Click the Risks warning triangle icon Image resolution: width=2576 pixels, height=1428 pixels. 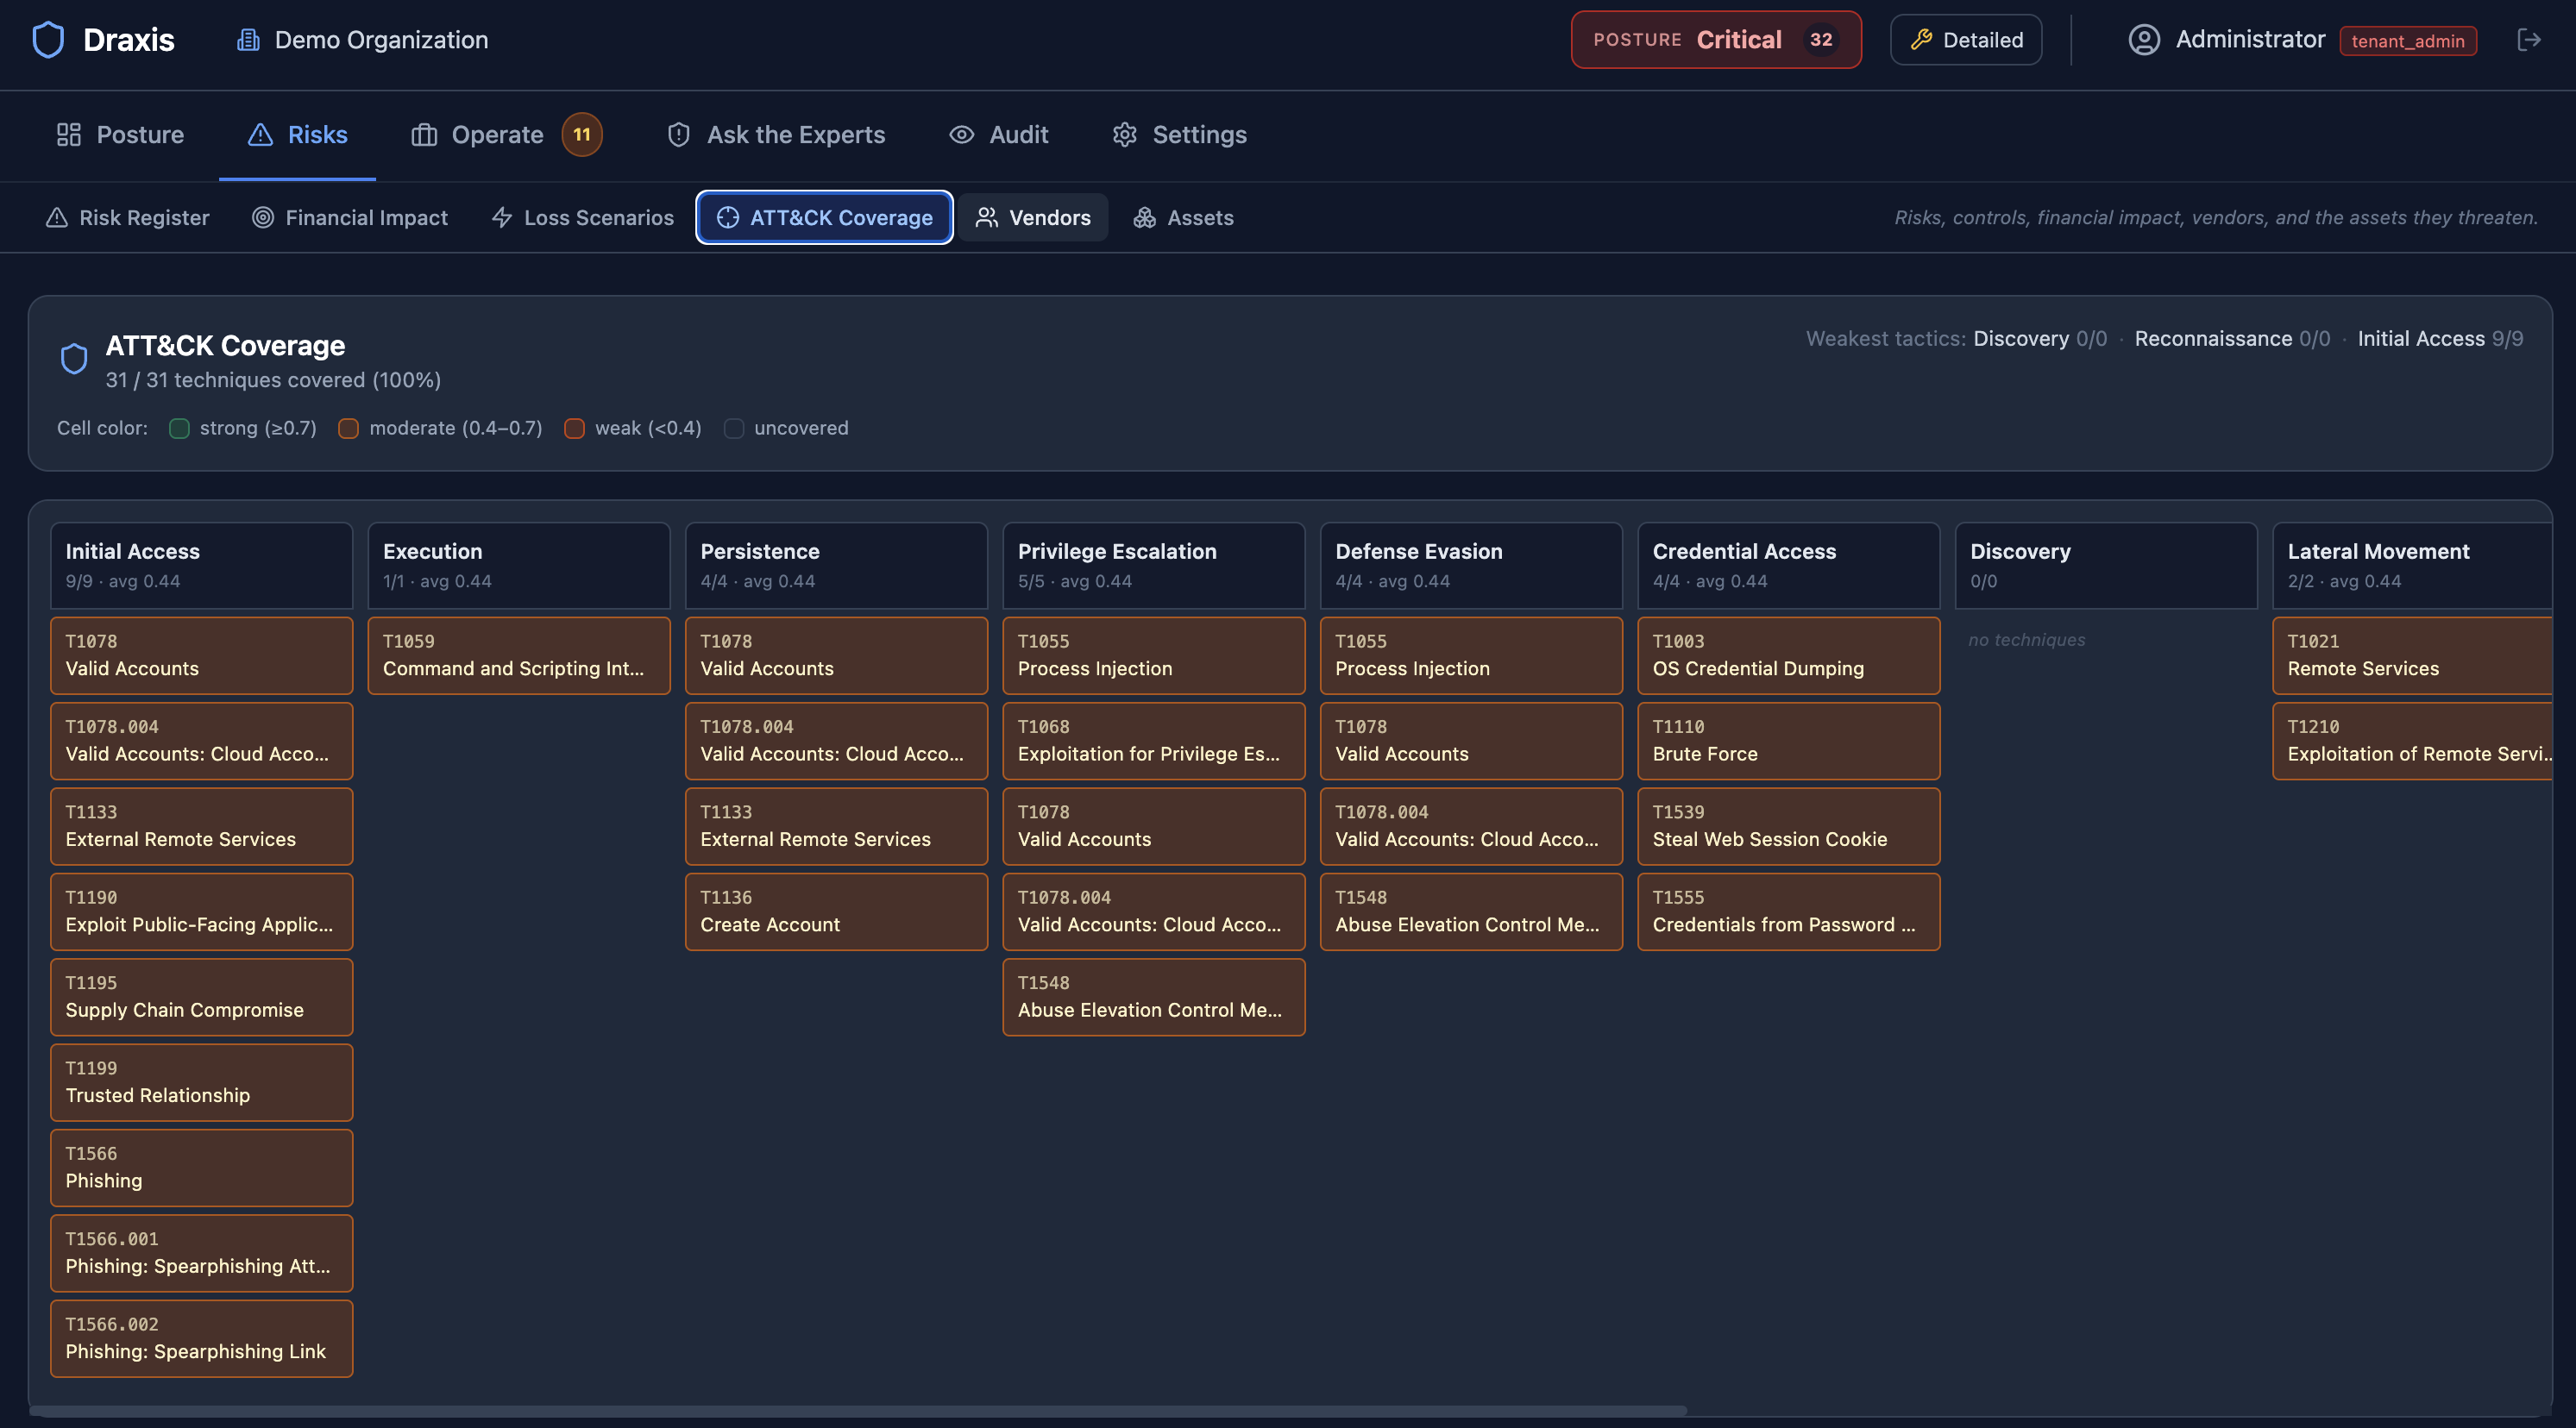tap(260, 135)
